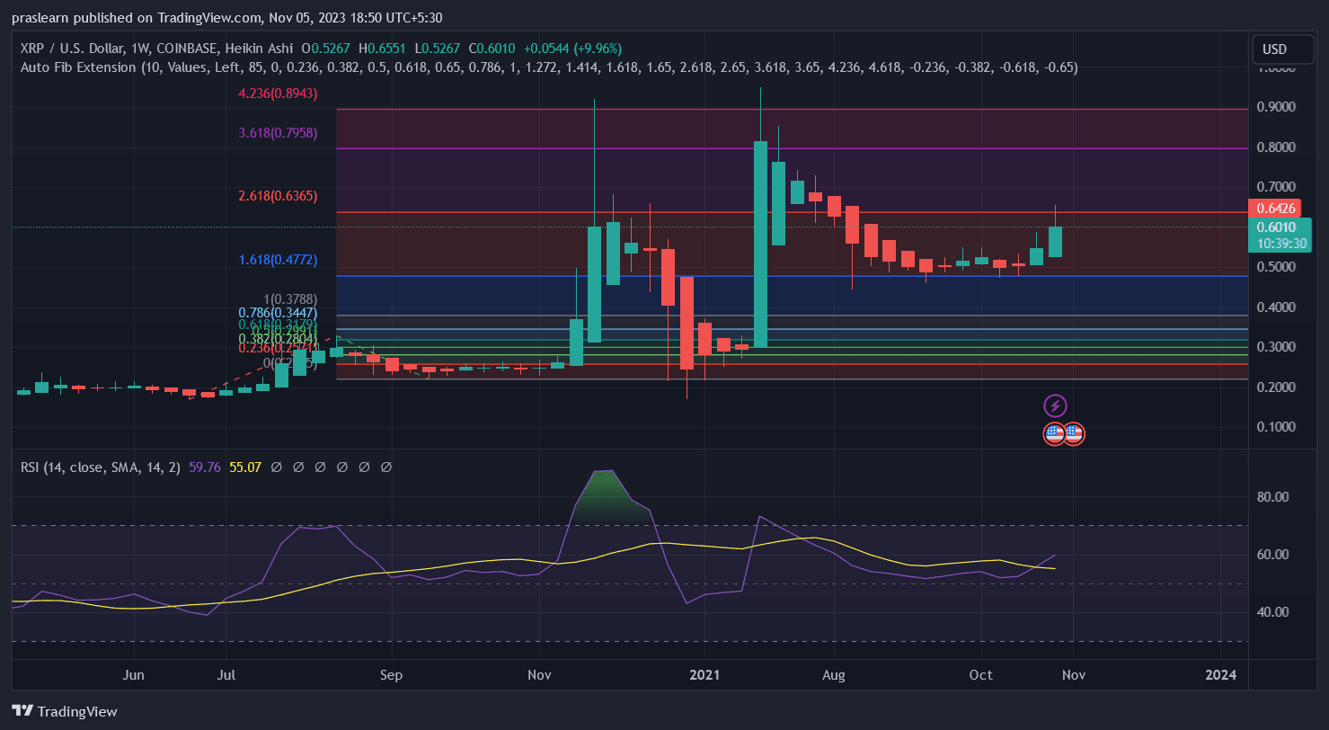The height and width of the screenshot is (730, 1329).
Task: Click the purple RSI value 59.76
Action: tap(205, 467)
